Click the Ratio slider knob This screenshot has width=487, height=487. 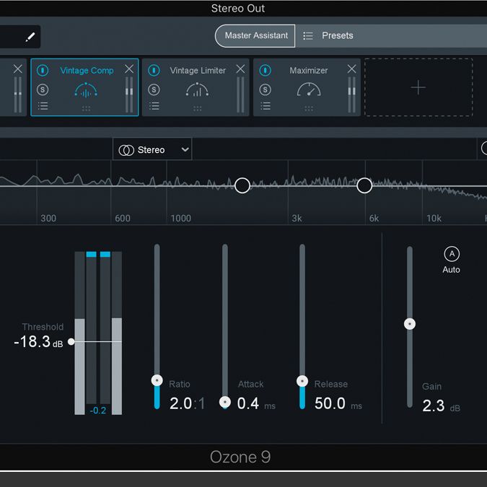coord(157,380)
